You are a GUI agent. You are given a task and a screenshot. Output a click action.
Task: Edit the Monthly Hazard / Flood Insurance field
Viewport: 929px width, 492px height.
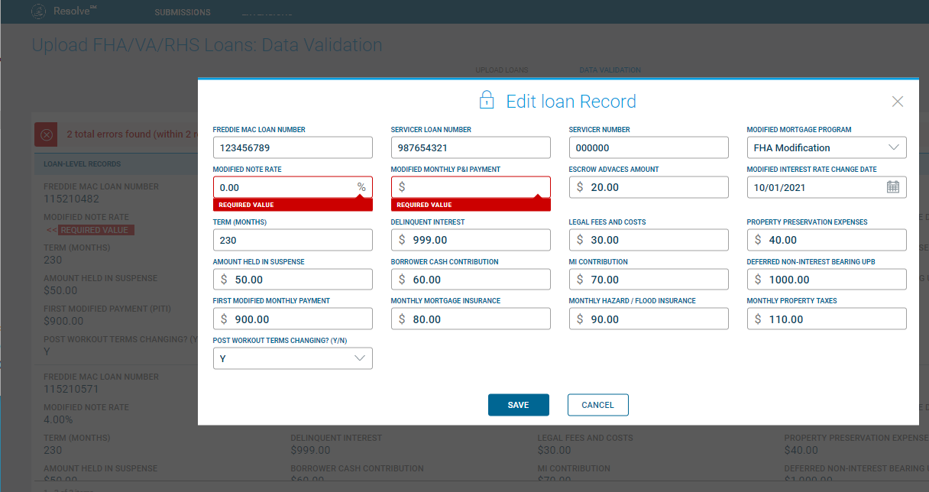(x=649, y=319)
